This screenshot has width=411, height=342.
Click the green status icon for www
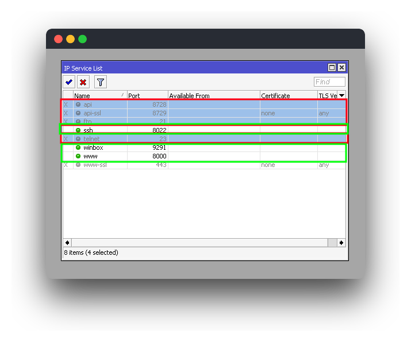pyautogui.click(x=78, y=156)
